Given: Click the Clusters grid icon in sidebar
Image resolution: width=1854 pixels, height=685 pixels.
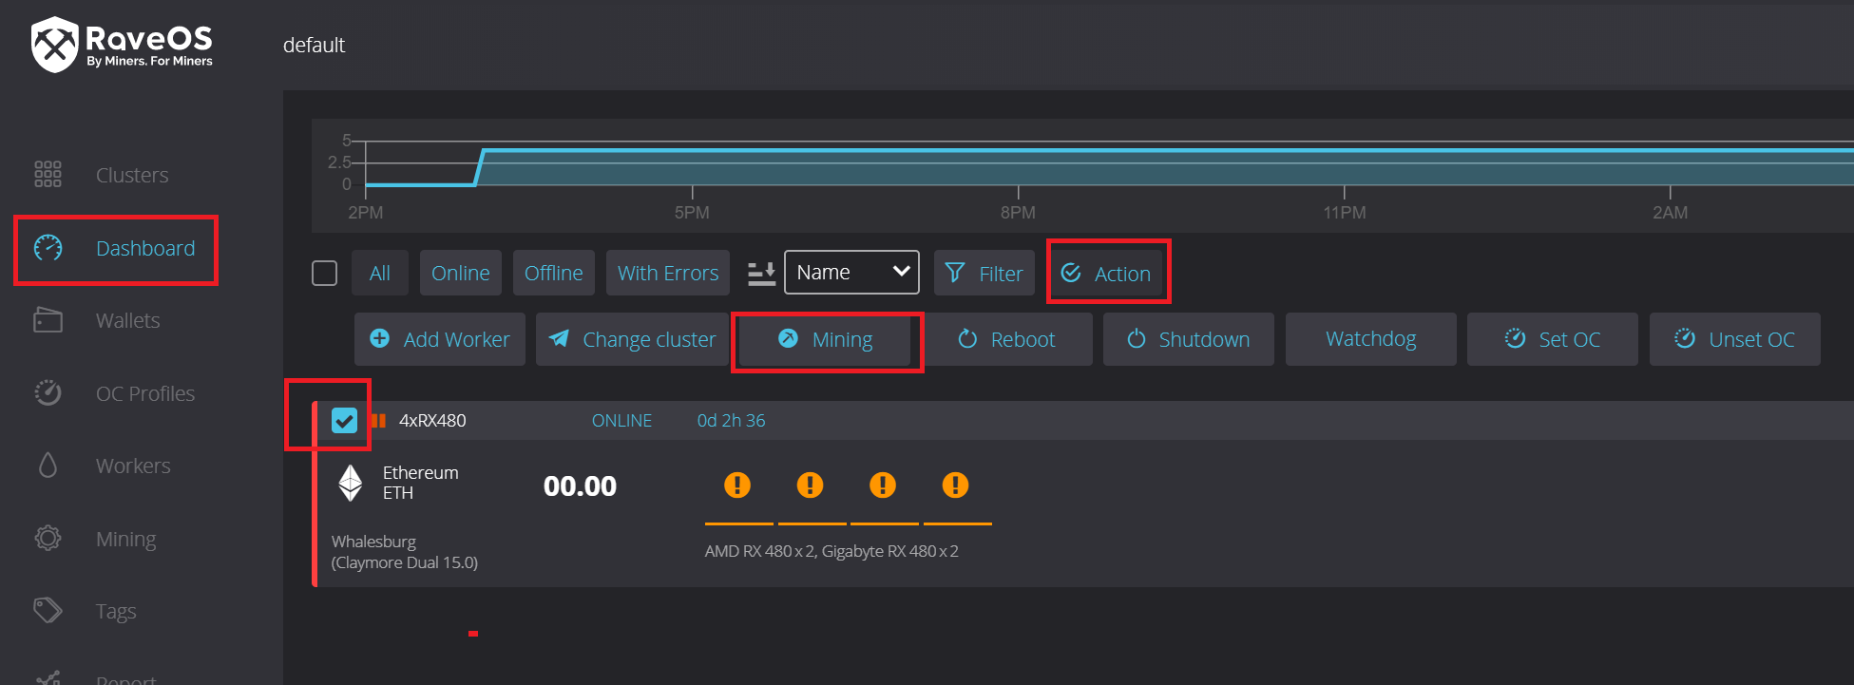Looking at the screenshot, I should point(48,175).
